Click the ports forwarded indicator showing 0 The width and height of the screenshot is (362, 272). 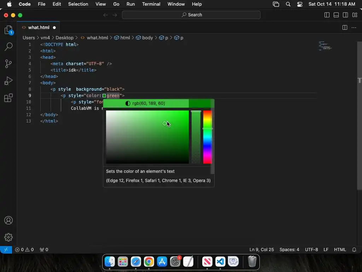(x=44, y=250)
